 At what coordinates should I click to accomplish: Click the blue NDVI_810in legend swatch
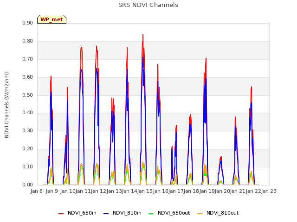tap(106, 213)
